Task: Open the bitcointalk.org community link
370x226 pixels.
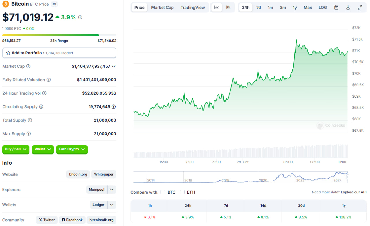Action: coord(101,220)
